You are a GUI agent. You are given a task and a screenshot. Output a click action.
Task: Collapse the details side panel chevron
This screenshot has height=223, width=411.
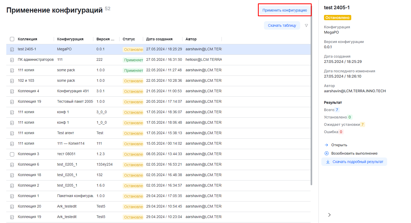[x=329, y=215]
